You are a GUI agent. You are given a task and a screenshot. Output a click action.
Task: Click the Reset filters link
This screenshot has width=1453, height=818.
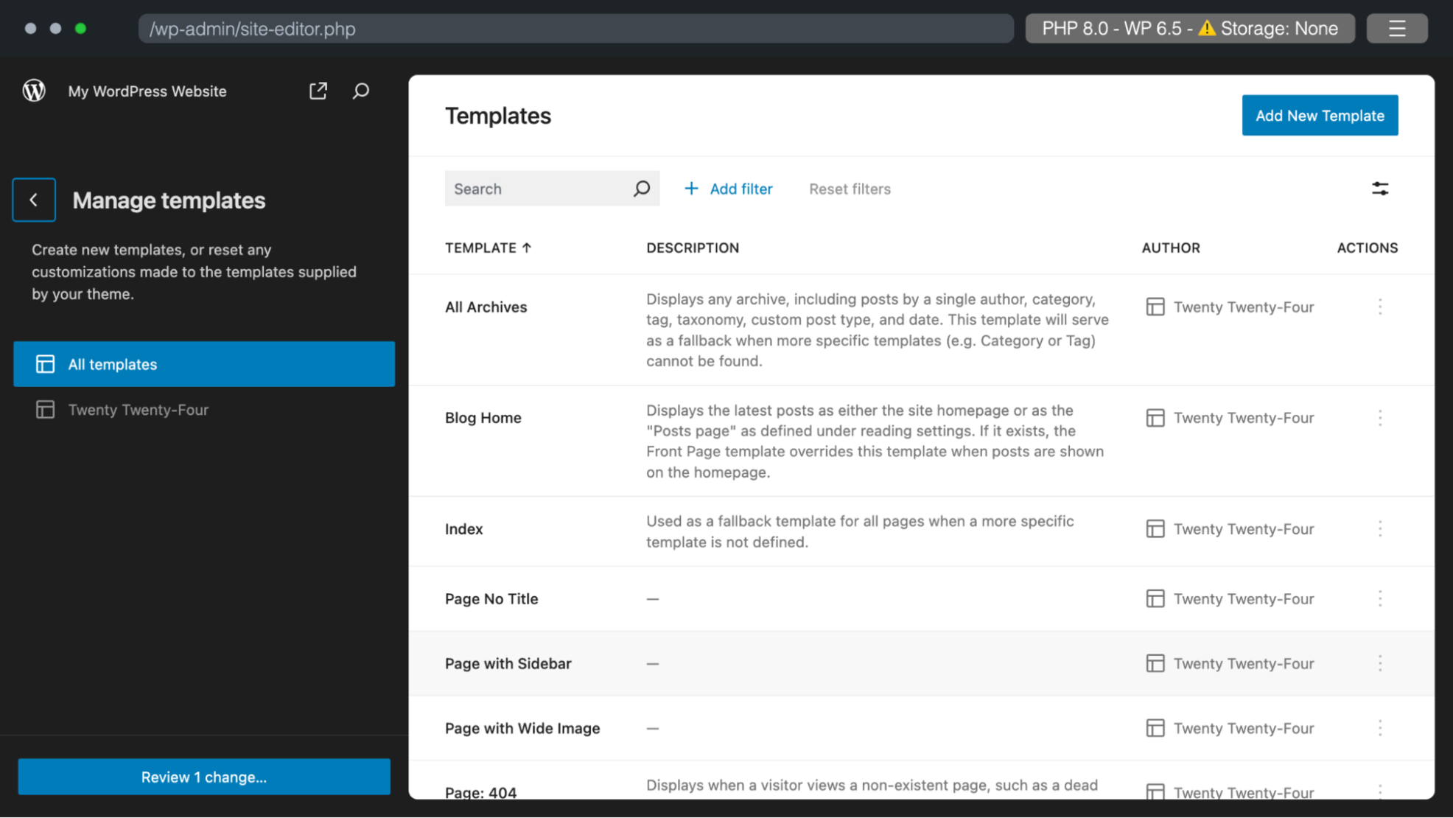[x=849, y=189]
